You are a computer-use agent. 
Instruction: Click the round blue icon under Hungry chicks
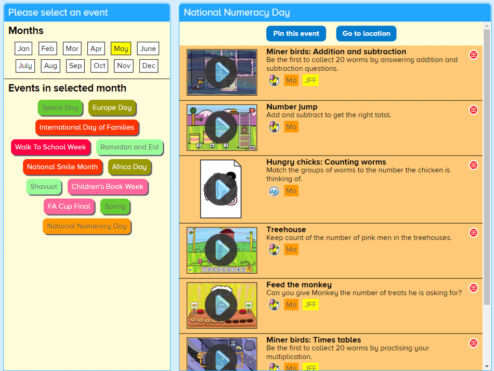pyautogui.click(x=274, y=190)
